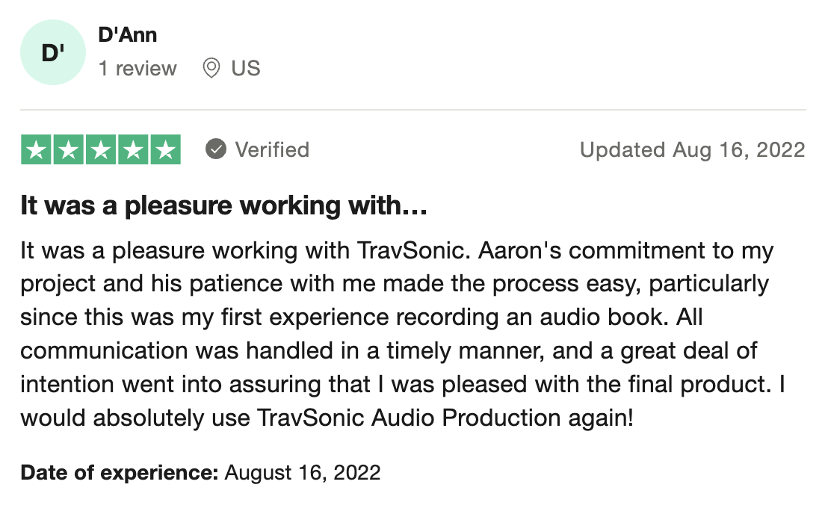Viewport: 828px width, 511px height.
Task: Click the horizontal divider under reviewer info
Action: pyautogui.click(x=413, y=111)
